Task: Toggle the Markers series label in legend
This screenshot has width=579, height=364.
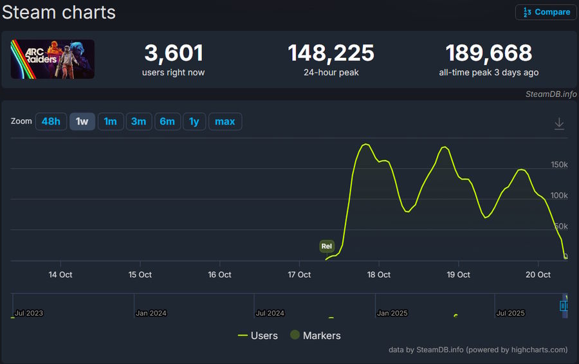Action: (x=322, y=336)
